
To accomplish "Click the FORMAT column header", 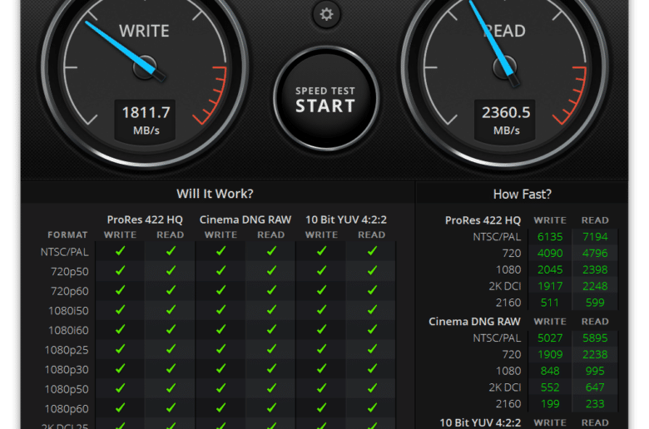I will pos(67,235).
